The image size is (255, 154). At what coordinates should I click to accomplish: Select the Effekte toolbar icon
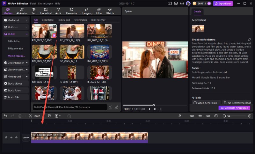pyautogui.click(x=110, y=11)
